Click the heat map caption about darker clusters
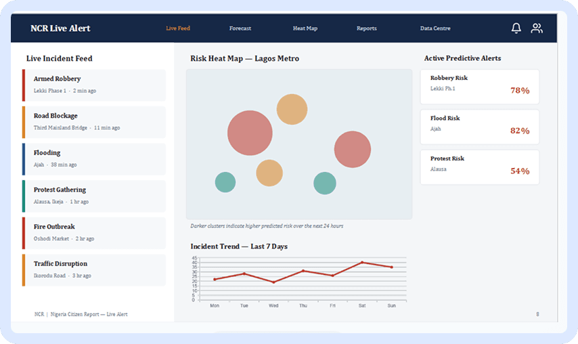This screenshot has width=578, height=344. tap(267, 226)
